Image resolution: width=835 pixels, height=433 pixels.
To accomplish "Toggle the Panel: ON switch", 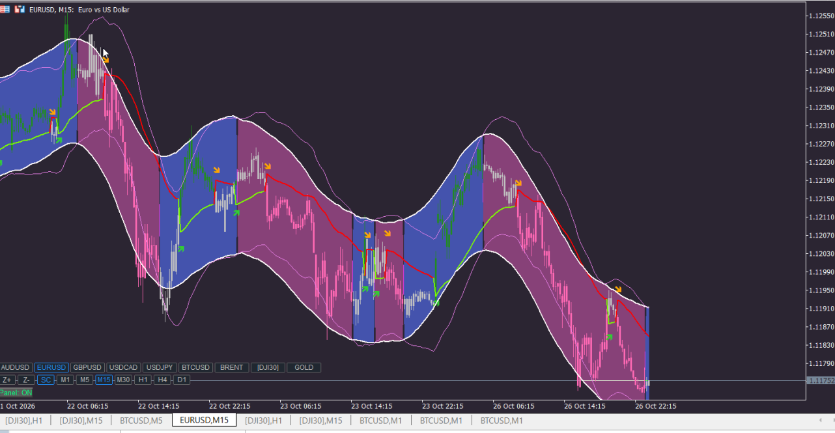I will [x=16, y=393].
